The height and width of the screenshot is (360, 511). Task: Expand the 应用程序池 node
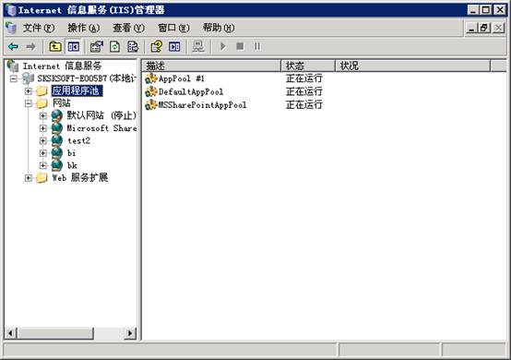pos(29,91)
